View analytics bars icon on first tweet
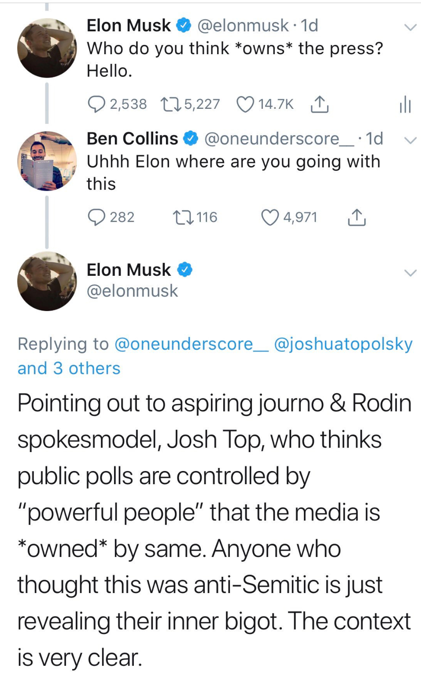421x675 pixels. click(405, 105)
